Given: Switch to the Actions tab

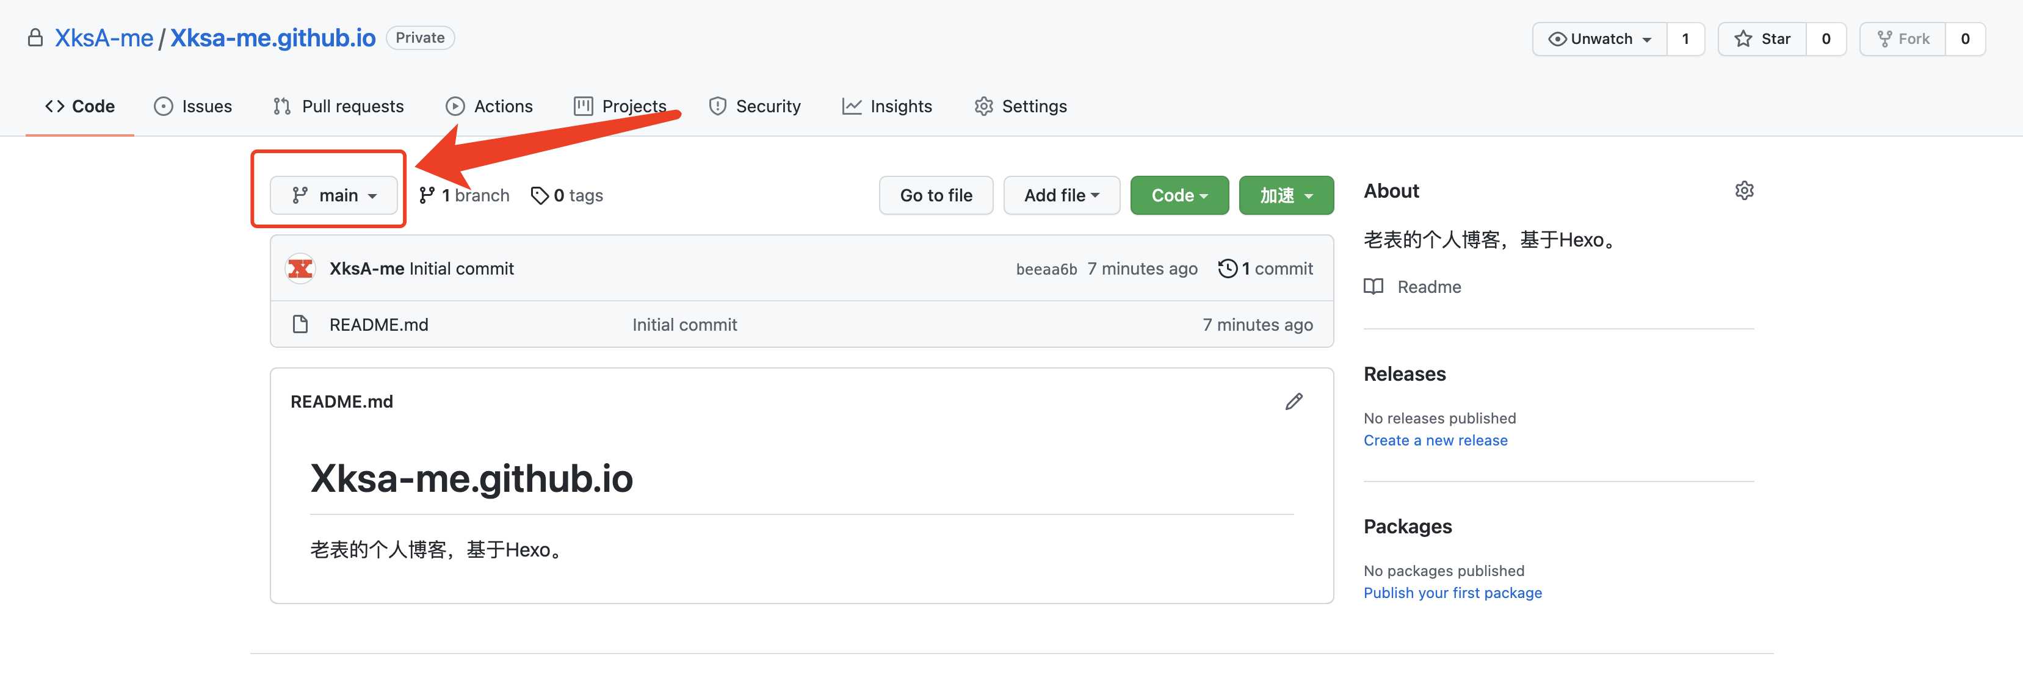Looking at the screenshot, I should click(488, 106).
